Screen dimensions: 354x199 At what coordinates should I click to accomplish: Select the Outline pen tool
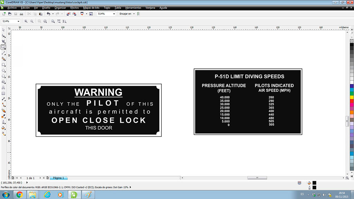coord(3,122)
